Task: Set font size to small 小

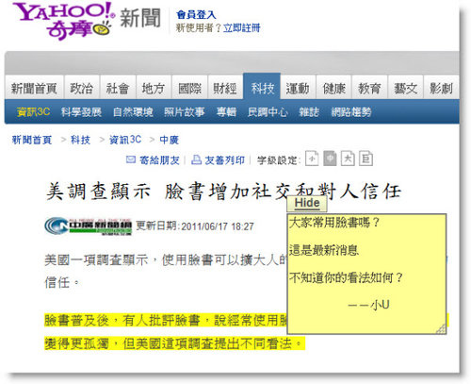Action: [x=312, y=159]
